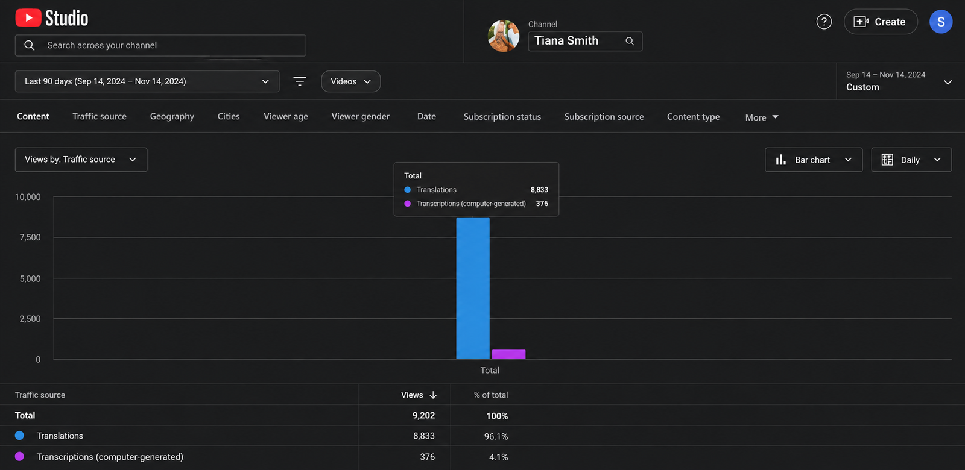Open the Videos filter dropdown
The height and width of the screenshot is (470, 965).
tap(351, 81)
